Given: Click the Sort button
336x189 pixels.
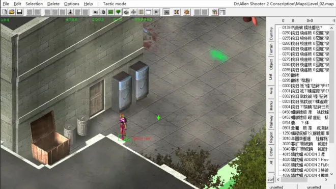Looking at the screenshot, I should pyautogui.click(x=271, y=179).
